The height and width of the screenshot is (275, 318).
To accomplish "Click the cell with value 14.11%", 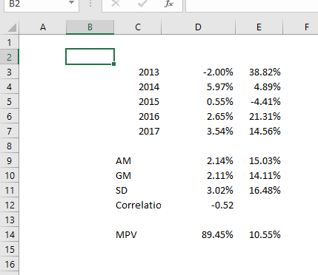I will tap(259, 175).
